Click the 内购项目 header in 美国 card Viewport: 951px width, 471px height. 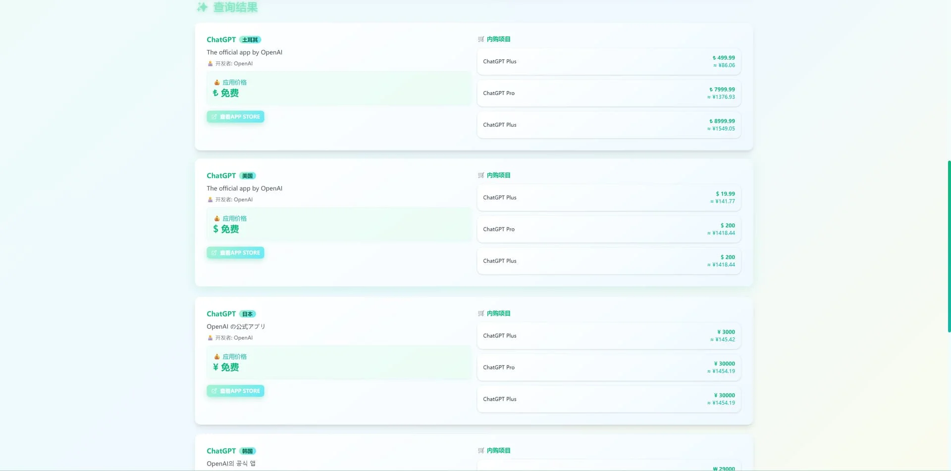click(498, 175)
